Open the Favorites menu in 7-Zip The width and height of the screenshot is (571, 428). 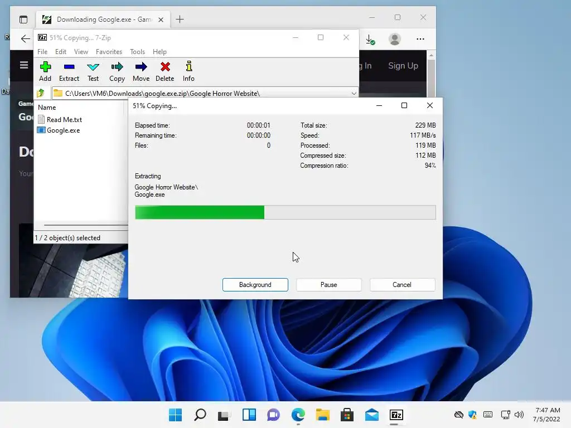click(x=109, y=52)
